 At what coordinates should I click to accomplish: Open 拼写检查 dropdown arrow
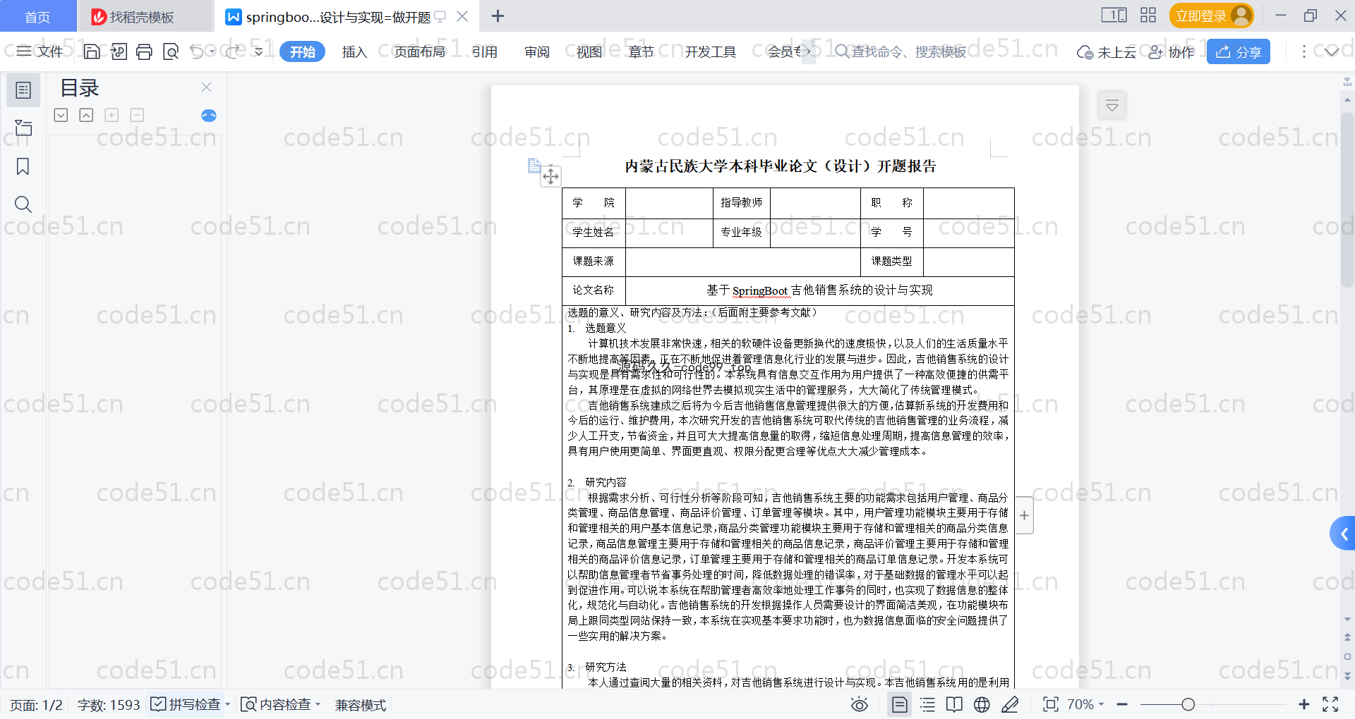coord(227,704)
